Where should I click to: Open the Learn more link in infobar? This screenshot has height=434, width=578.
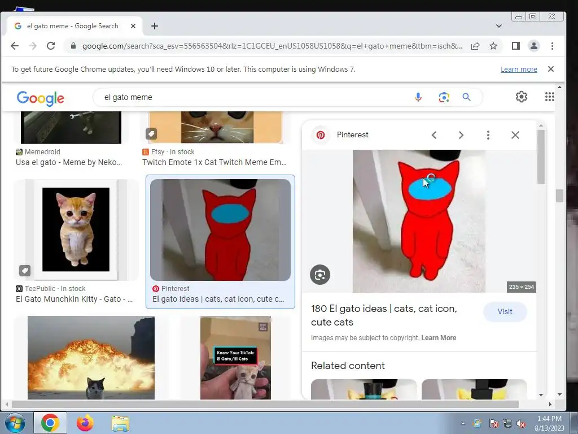click(519, 70)
